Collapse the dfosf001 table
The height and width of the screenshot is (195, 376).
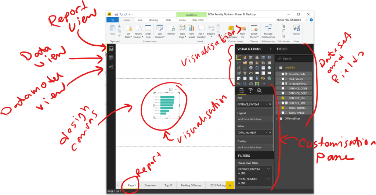277,68
